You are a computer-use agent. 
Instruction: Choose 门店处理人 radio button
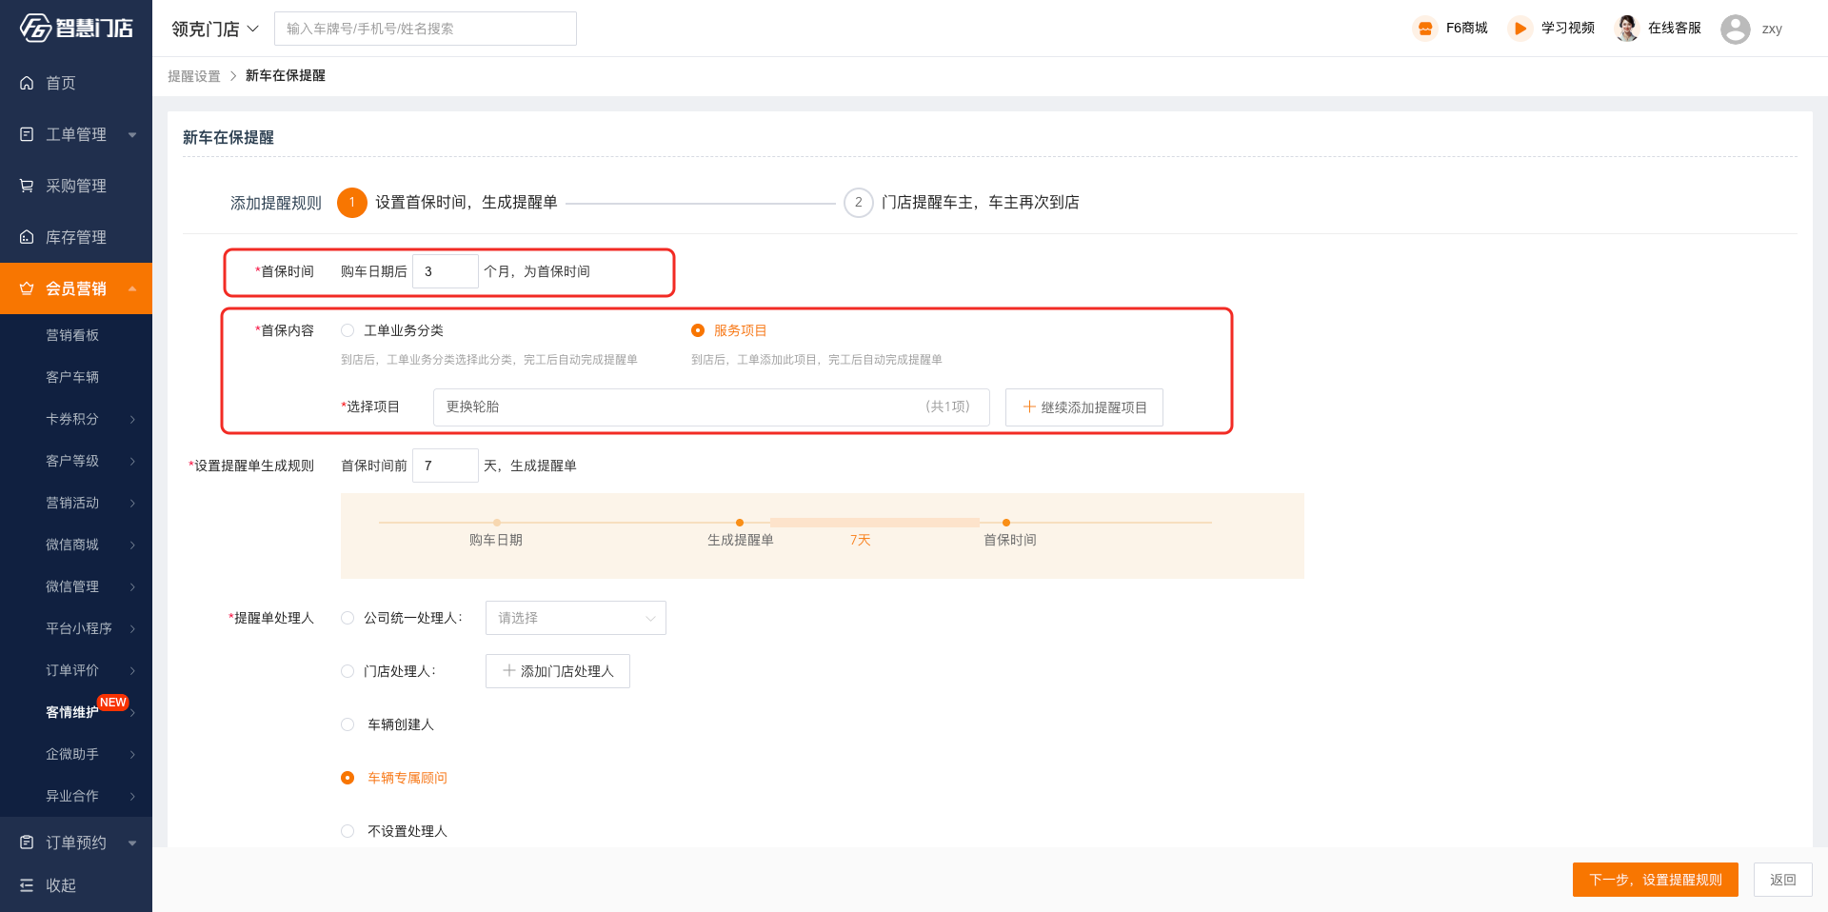pyautogui.click(x=348, y=671)
